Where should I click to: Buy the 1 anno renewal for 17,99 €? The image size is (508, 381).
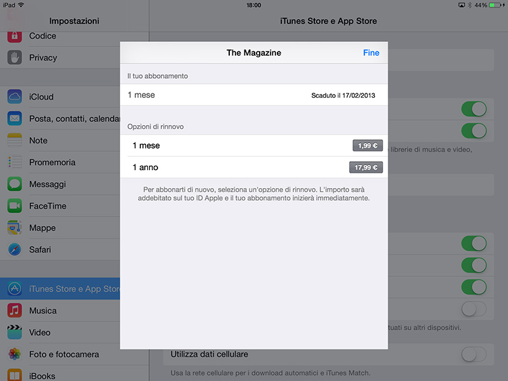click(x=366, y=168)
